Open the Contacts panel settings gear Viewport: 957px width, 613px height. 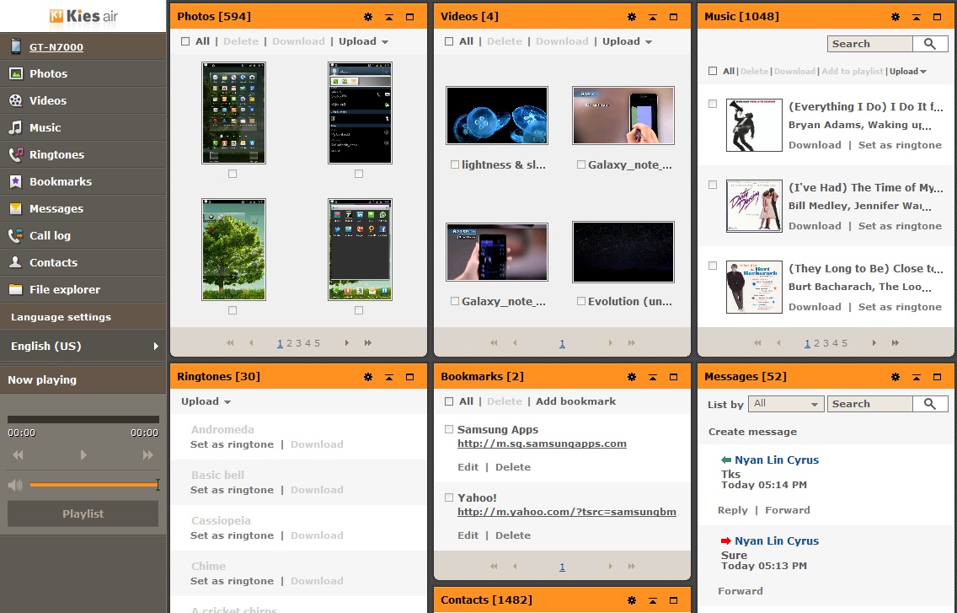(632, 600)
